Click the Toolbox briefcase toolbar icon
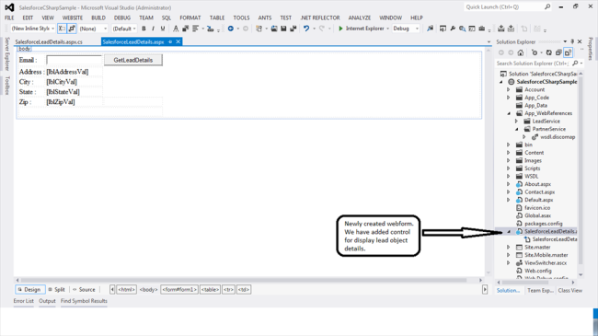 click(482, 29)
